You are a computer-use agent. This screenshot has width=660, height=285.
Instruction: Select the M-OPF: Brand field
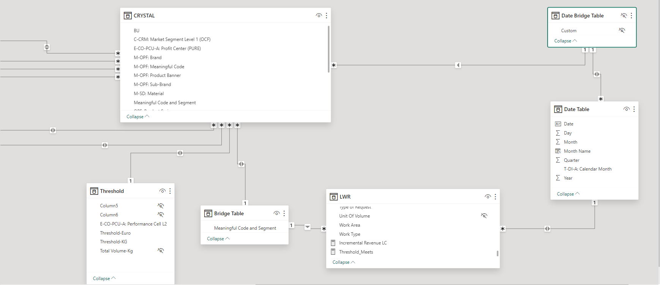pyautogui.click(x=148, y=58)
